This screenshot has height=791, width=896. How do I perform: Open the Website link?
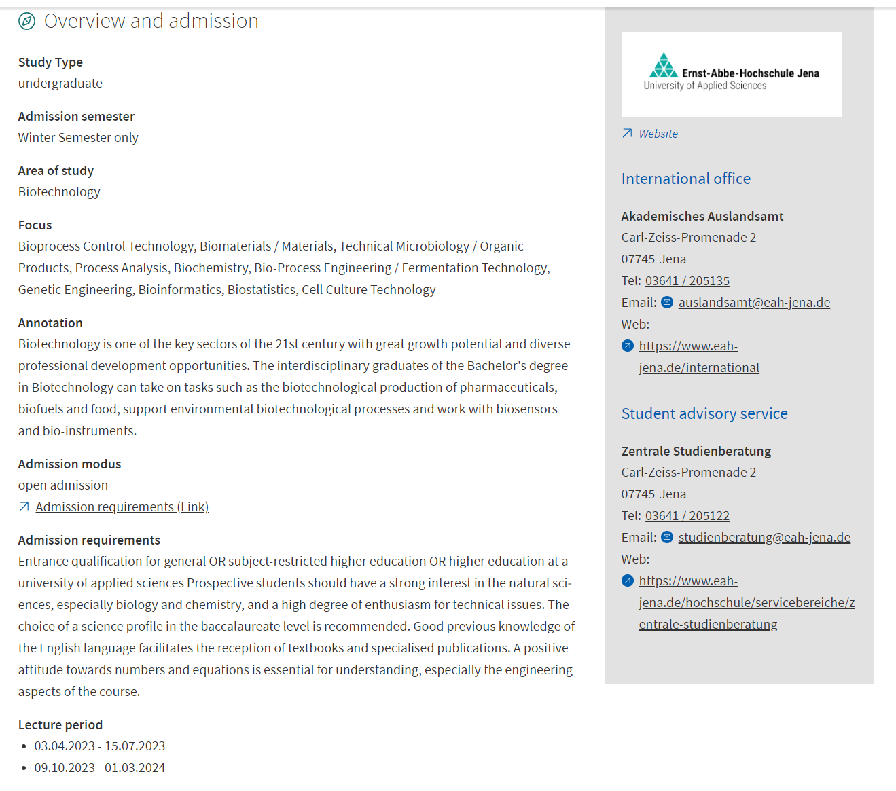point(658,134)
